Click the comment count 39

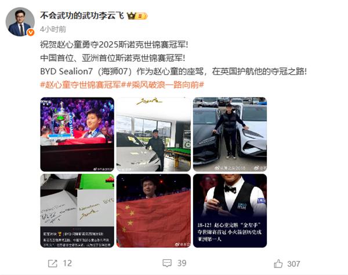182,263
